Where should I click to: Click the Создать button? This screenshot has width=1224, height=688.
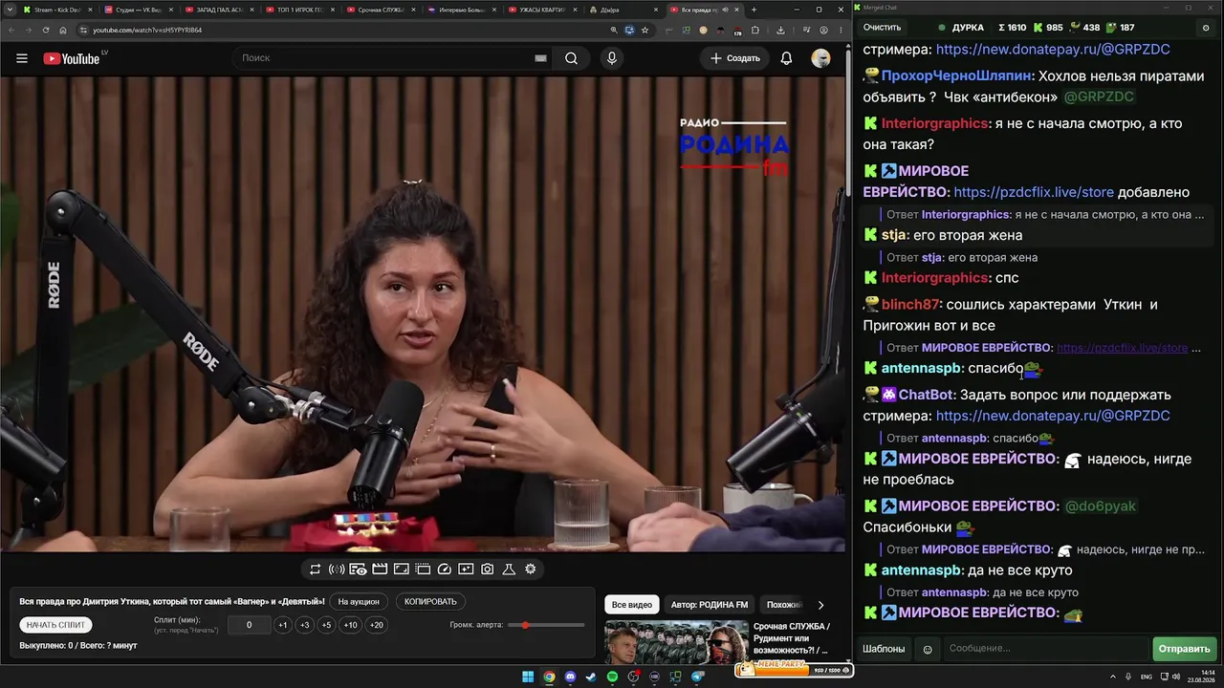pyautogui.click(x=735, y=58)
